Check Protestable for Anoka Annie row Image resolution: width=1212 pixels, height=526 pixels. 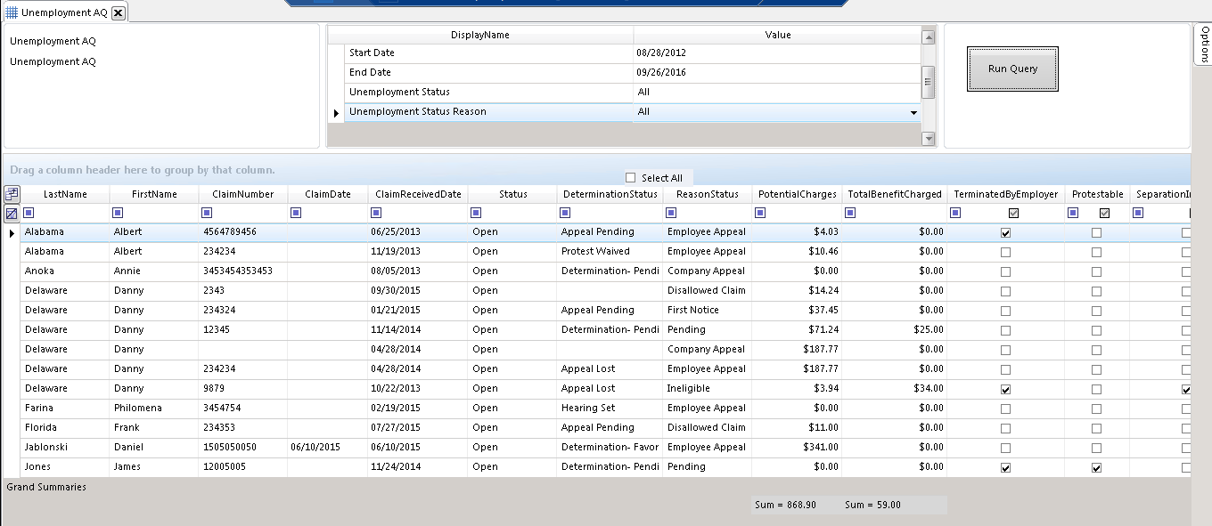coord(1096,272)
